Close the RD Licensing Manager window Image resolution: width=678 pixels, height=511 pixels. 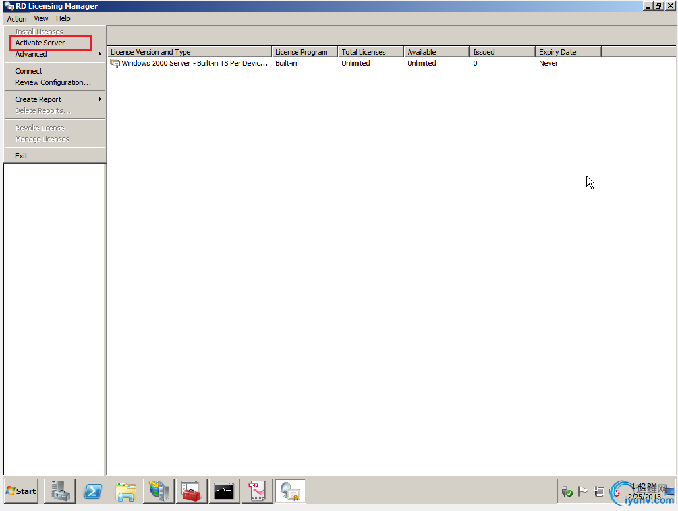pos(670,6)
